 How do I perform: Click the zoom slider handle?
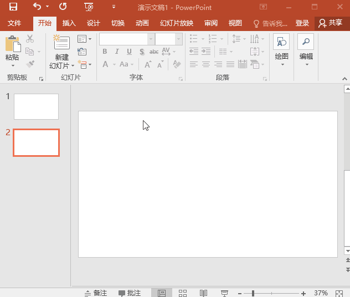[253, 293]
